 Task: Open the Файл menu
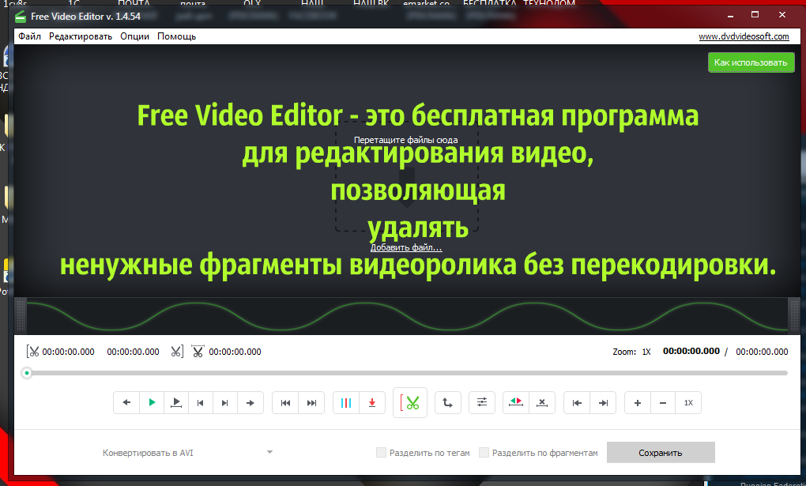click(29, 36)
